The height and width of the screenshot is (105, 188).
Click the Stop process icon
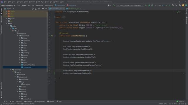coord(156,5)
